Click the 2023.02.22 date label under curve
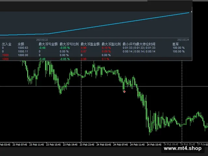This screenshot has width=208, height=156. coord(42,40)
